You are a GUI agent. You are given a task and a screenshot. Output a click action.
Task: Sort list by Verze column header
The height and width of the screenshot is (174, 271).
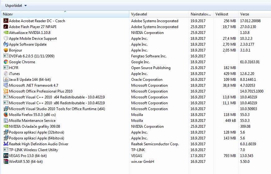tap(255, 14)
